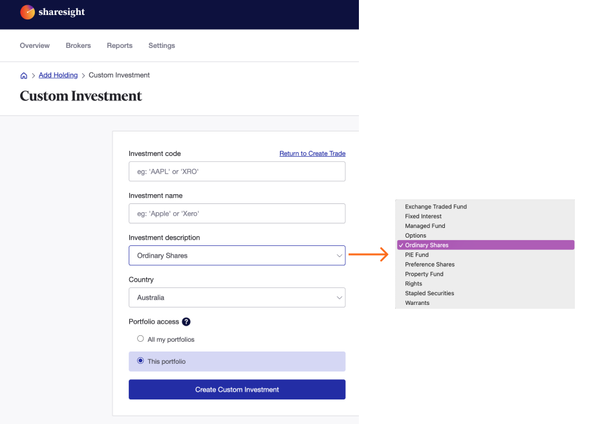Switch to the Overview tab

point(34,45)
